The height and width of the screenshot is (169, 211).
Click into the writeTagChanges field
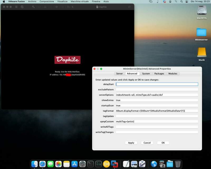click(157, 132)
